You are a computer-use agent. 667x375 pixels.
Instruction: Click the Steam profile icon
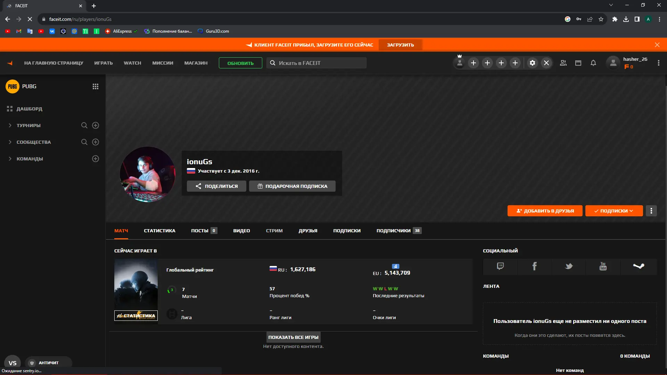tap(638, 266)
